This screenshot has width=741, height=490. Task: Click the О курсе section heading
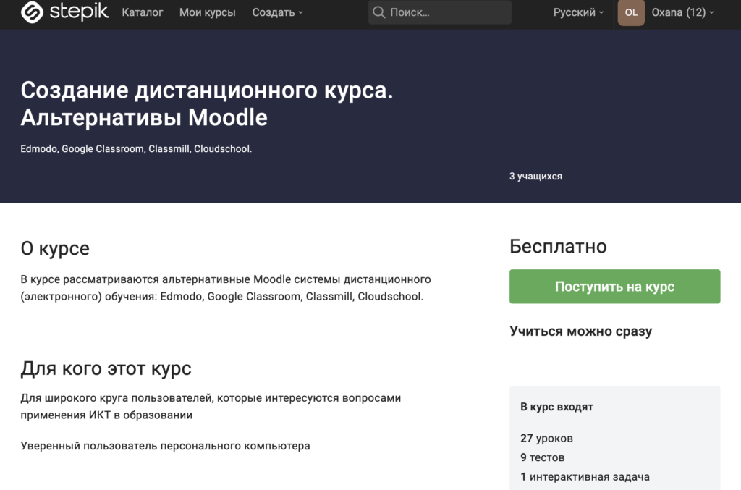pos(55,248)
